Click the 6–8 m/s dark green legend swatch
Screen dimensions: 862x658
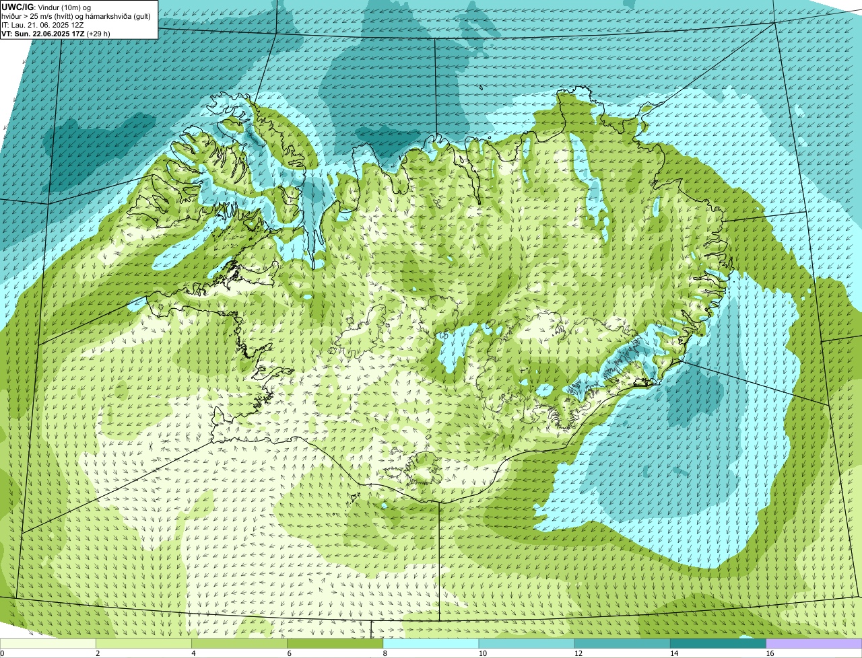[x=335, y=644]
